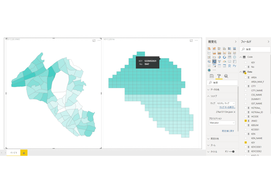The image size is (271, 193).
Task: Open the ページ1 page tab
Action: tap(13, 153)
